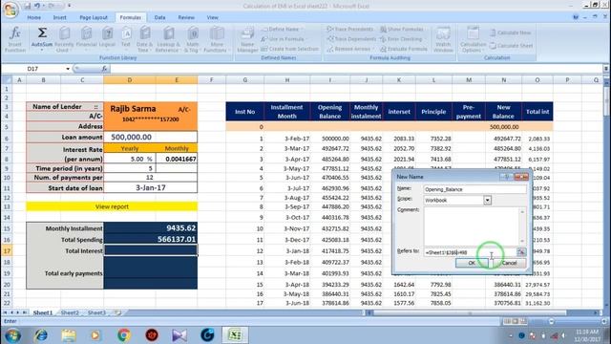This screenshot has width=611, height=344.
Task: Switch to the Data tab
Action: click(x=159, y=17)
